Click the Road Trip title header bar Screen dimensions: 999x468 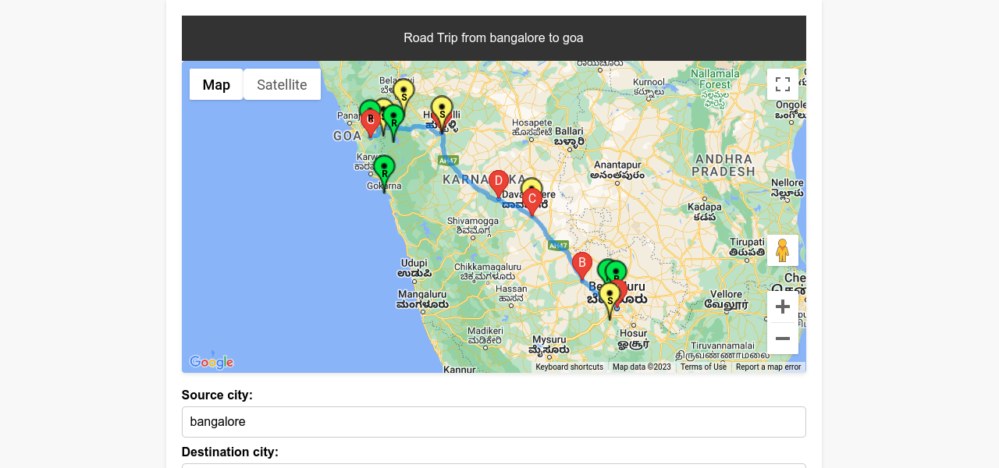(493, 38)
